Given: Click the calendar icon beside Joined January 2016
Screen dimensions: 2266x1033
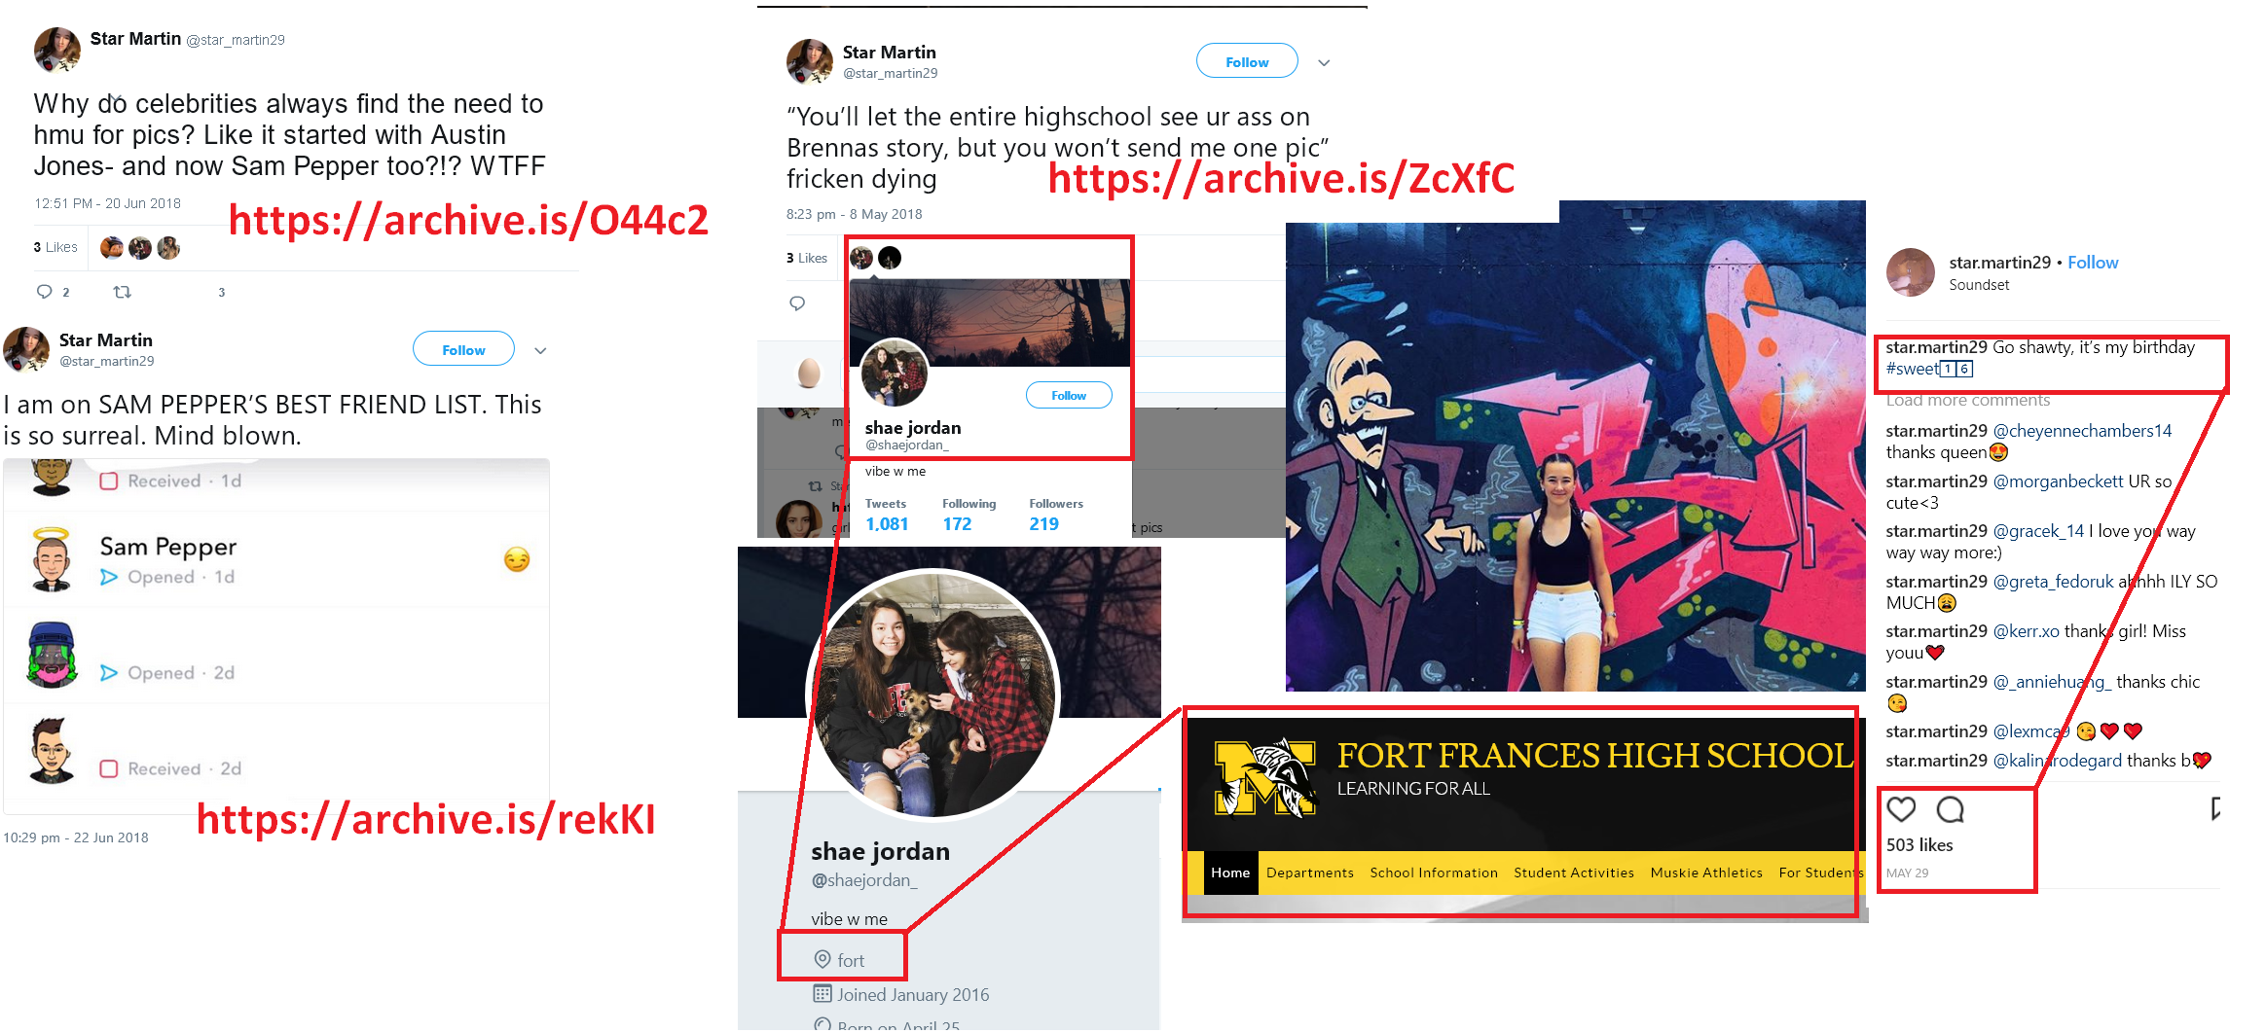Looking at the screenshot, I should click(x=822, y=993).
